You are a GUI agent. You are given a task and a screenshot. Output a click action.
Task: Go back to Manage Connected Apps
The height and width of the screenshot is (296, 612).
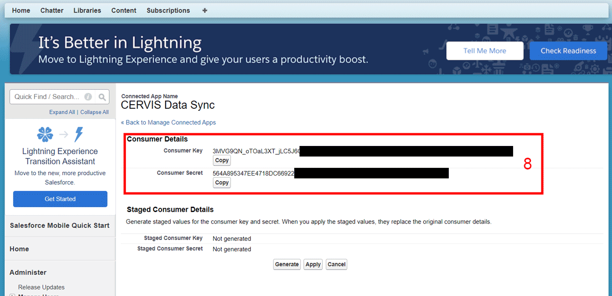(x=168, y=122)
